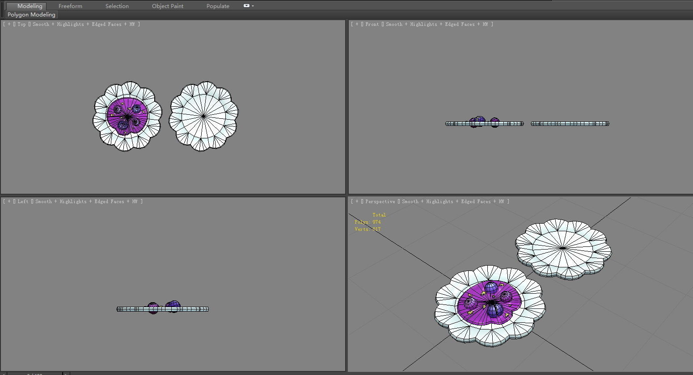Click the Top view name label
Viewport: 693px width, 375px height.
coord(22,24)
